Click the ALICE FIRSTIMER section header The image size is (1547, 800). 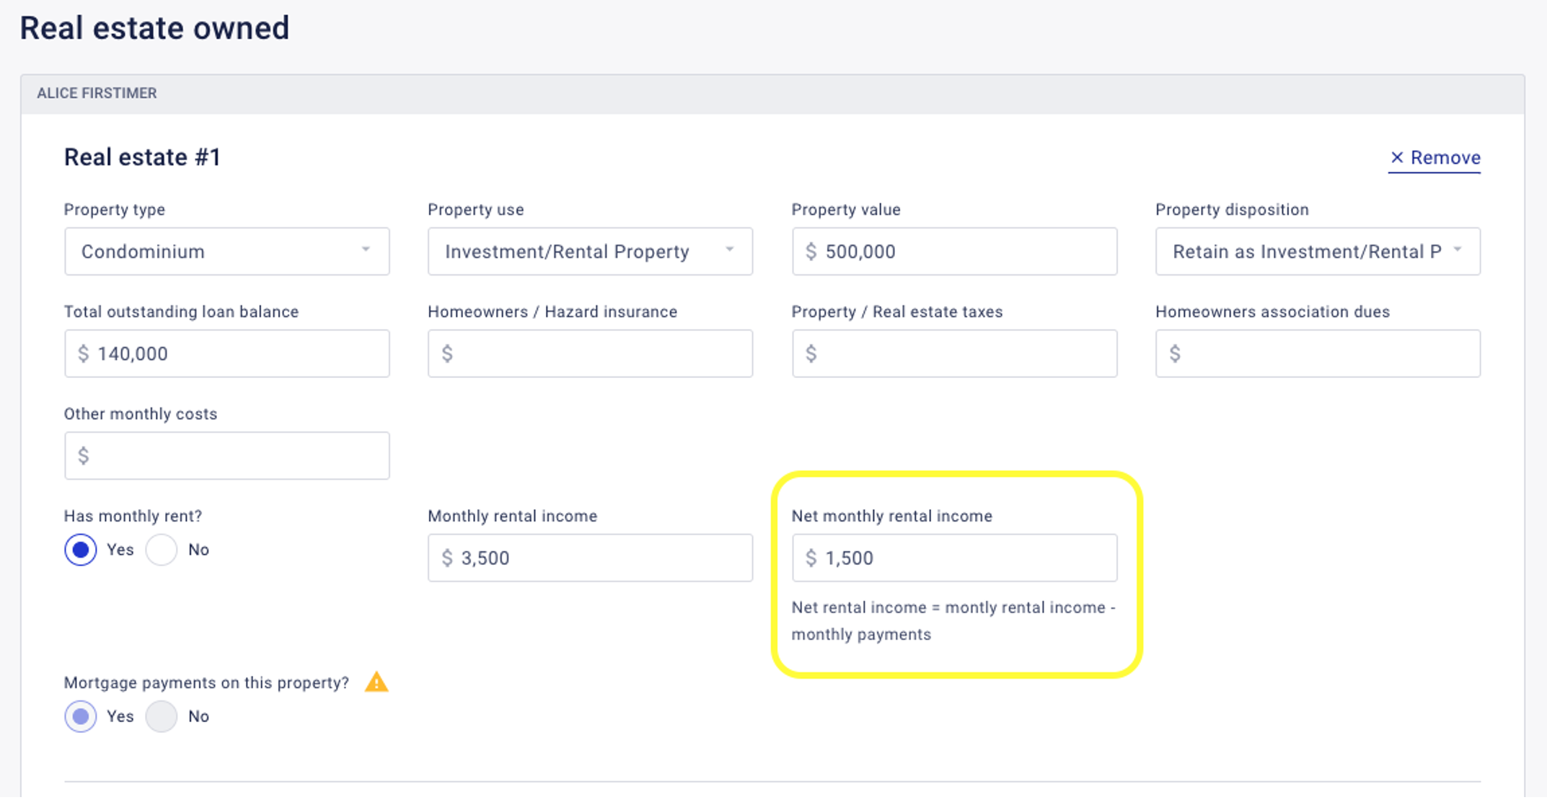[x=97, y=93]
